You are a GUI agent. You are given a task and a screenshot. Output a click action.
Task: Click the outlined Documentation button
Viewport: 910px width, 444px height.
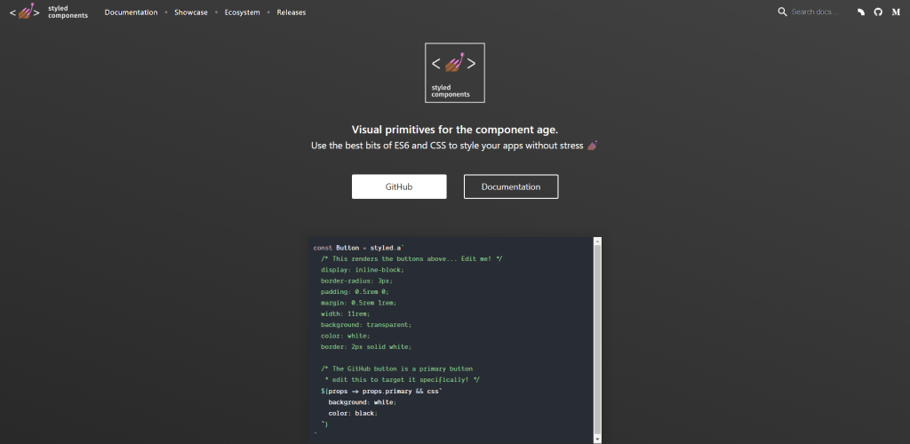511,186
